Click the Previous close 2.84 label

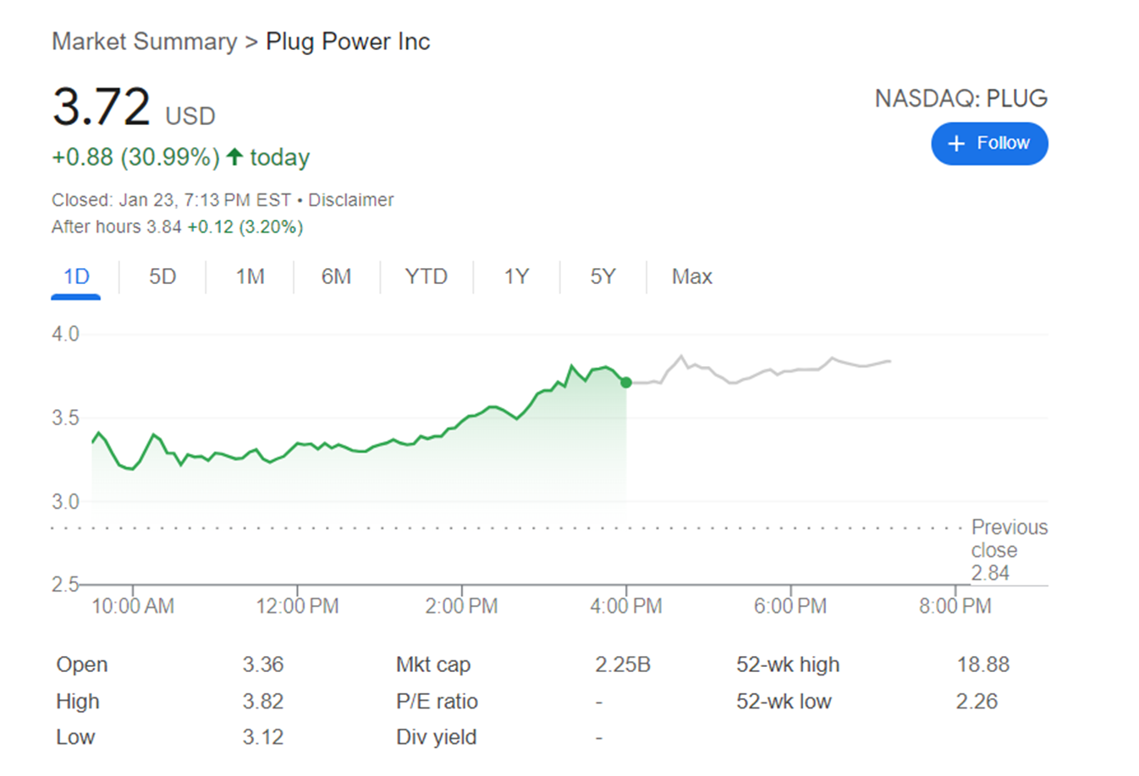tap(1009, 549)
